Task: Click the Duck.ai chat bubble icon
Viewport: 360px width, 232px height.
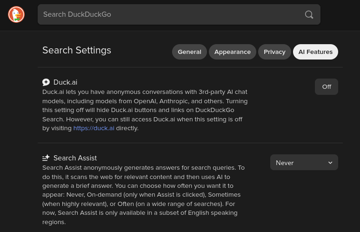Action: tap(46, 82)
